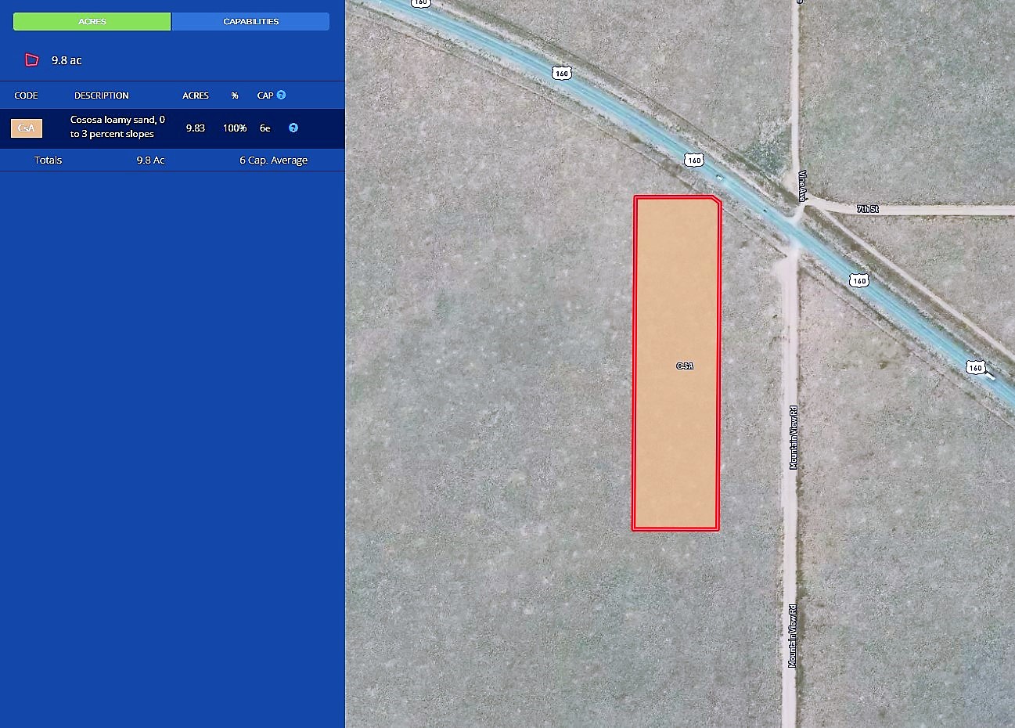Viewport: 1015px width, 728px height.
Task: Click the 6 Cap. Average total
Action: pyautogui.click(x=273, y=160)
